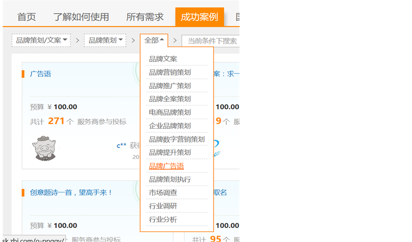Choose the 电商品牌策划 option
The height and width of the screenshot is (242, 412).
170,112
